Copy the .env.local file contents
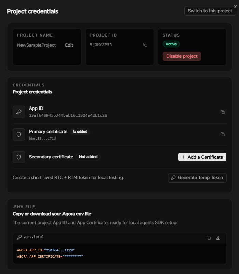The width and height of the screenshot is (239, 274). click(209, 238)
